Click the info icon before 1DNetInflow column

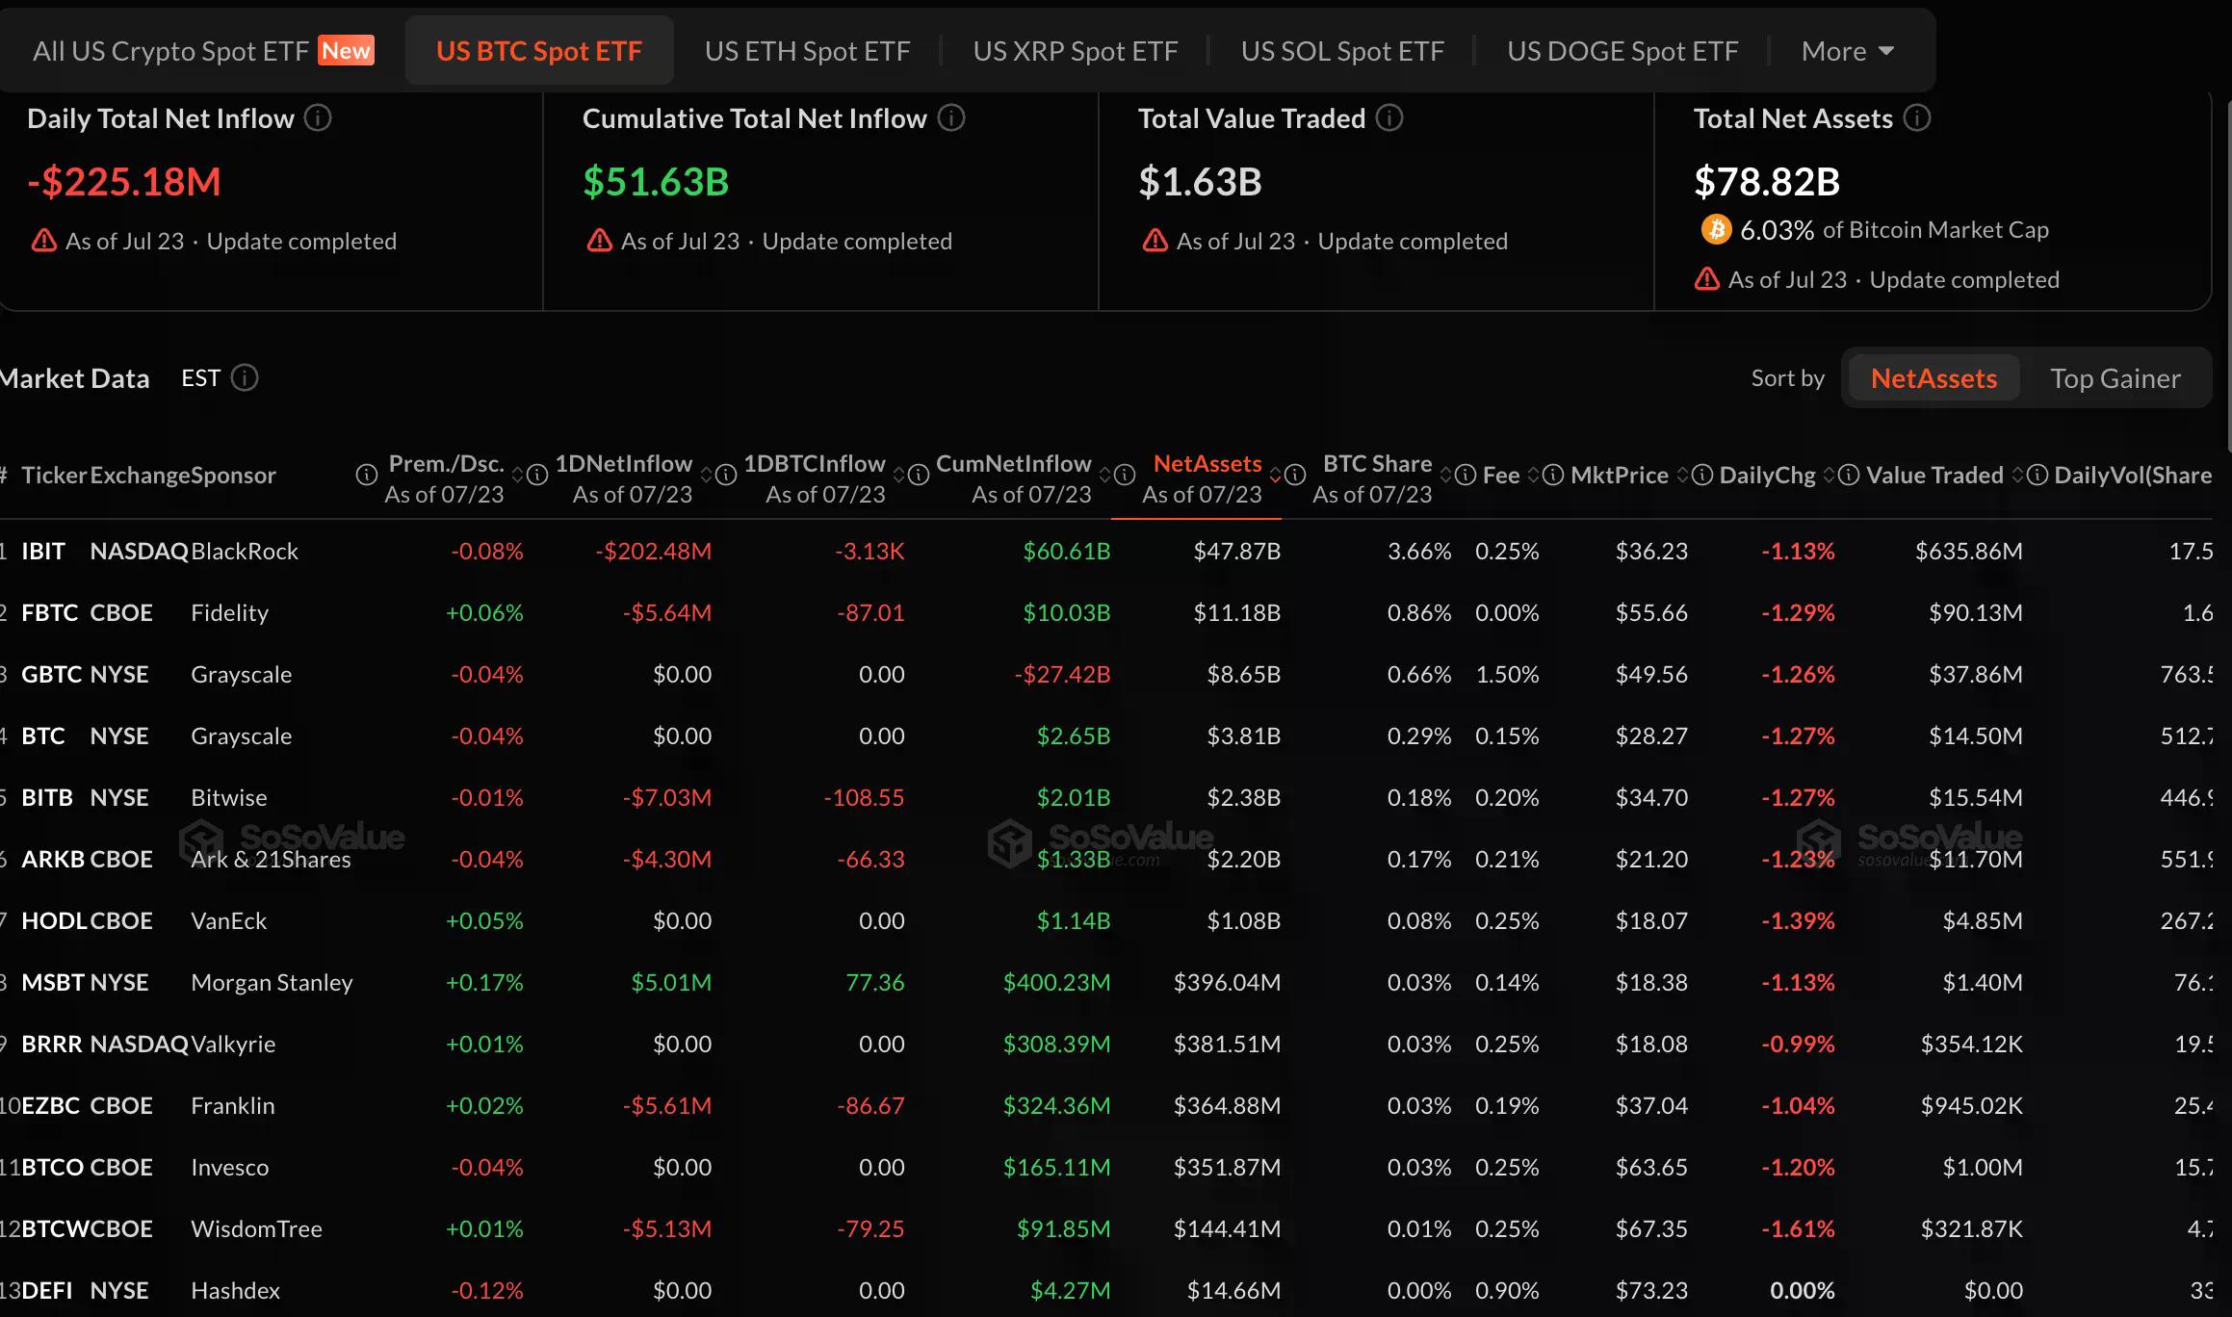(537, 475)
